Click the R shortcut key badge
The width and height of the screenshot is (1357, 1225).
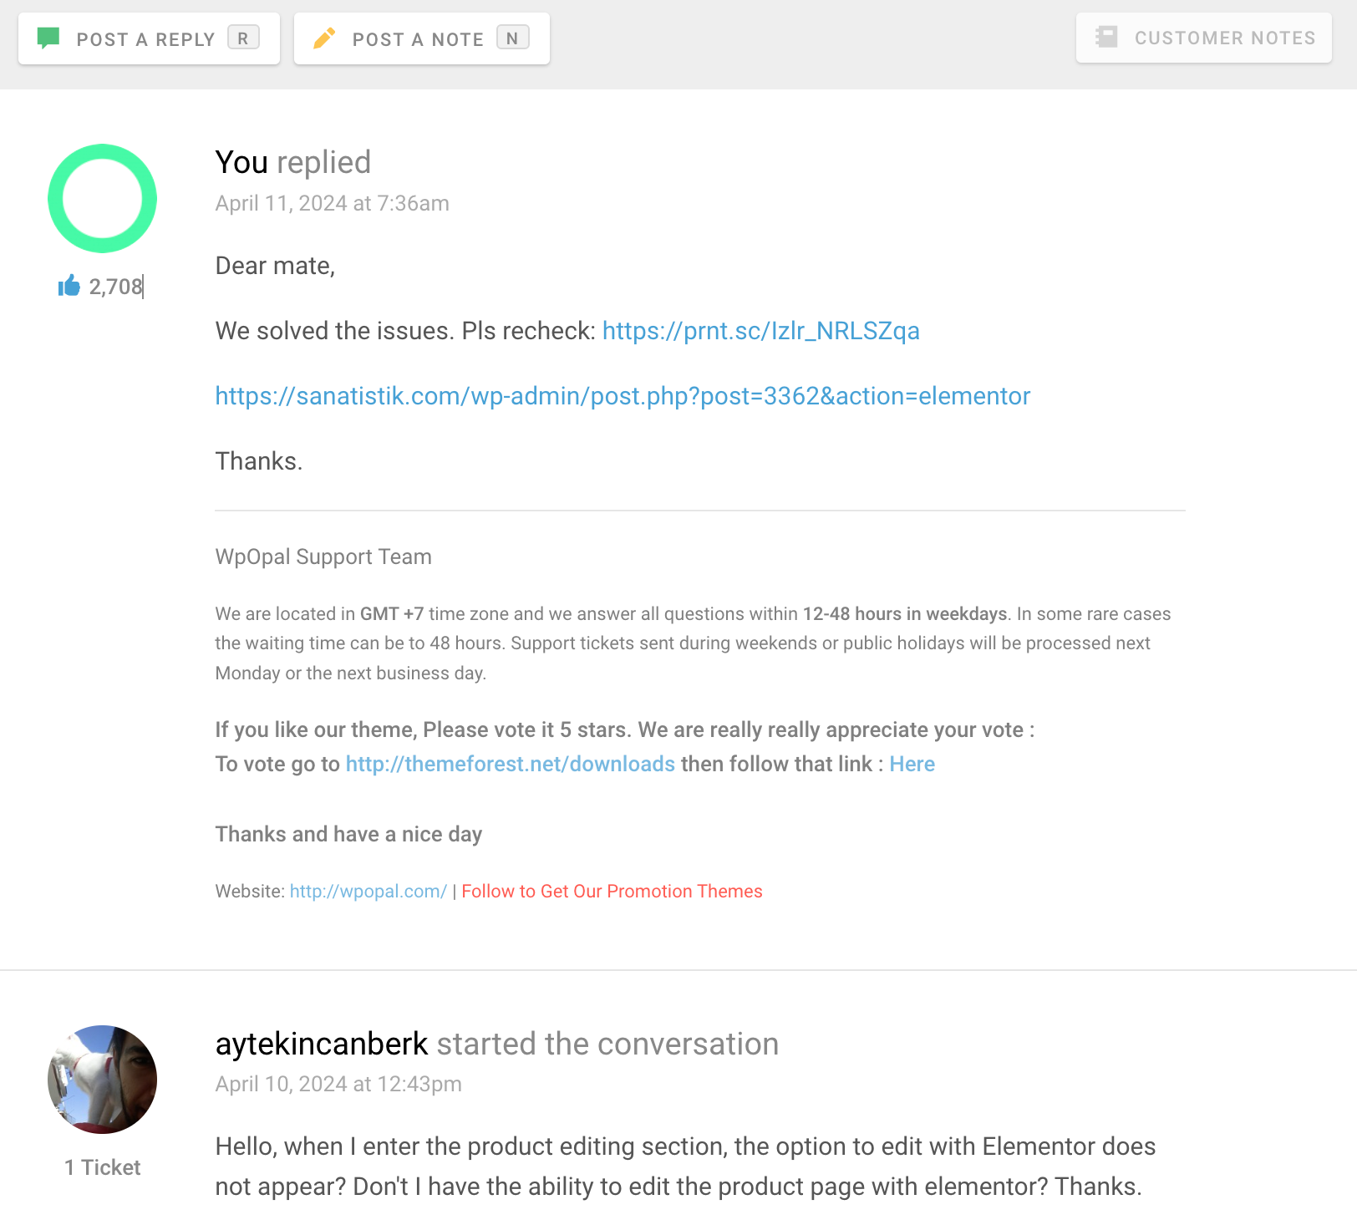coord(243,38)
